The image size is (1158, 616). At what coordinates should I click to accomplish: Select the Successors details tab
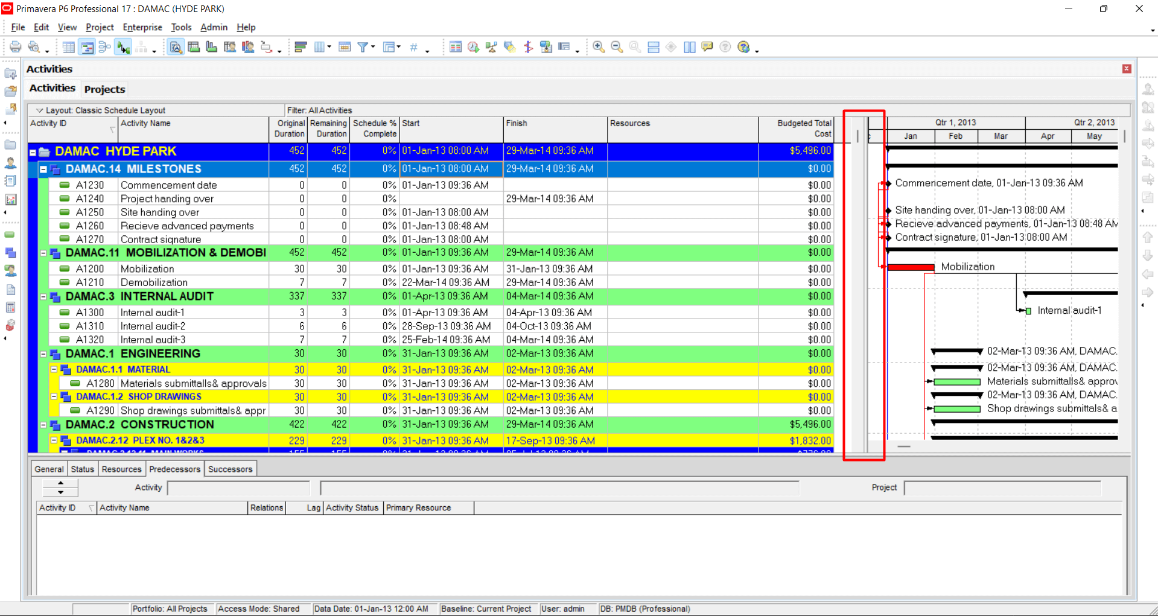[231, 469]
